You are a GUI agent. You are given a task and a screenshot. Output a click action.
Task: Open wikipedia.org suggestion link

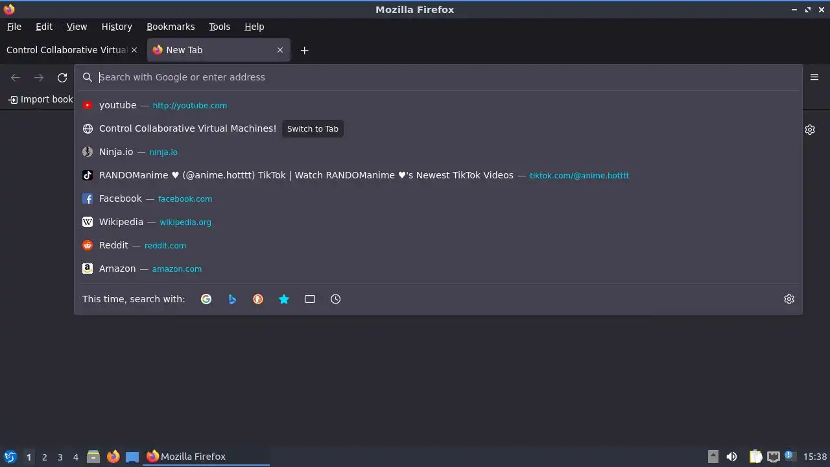coord(185,222)
